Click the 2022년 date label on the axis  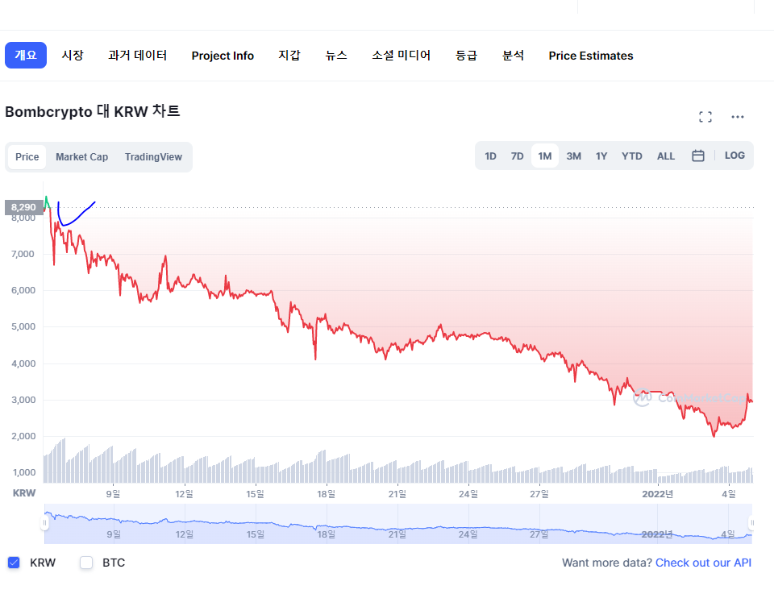[x=658, y=494]
